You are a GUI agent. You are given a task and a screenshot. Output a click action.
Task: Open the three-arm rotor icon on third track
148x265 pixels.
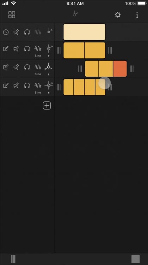[49, 66]
